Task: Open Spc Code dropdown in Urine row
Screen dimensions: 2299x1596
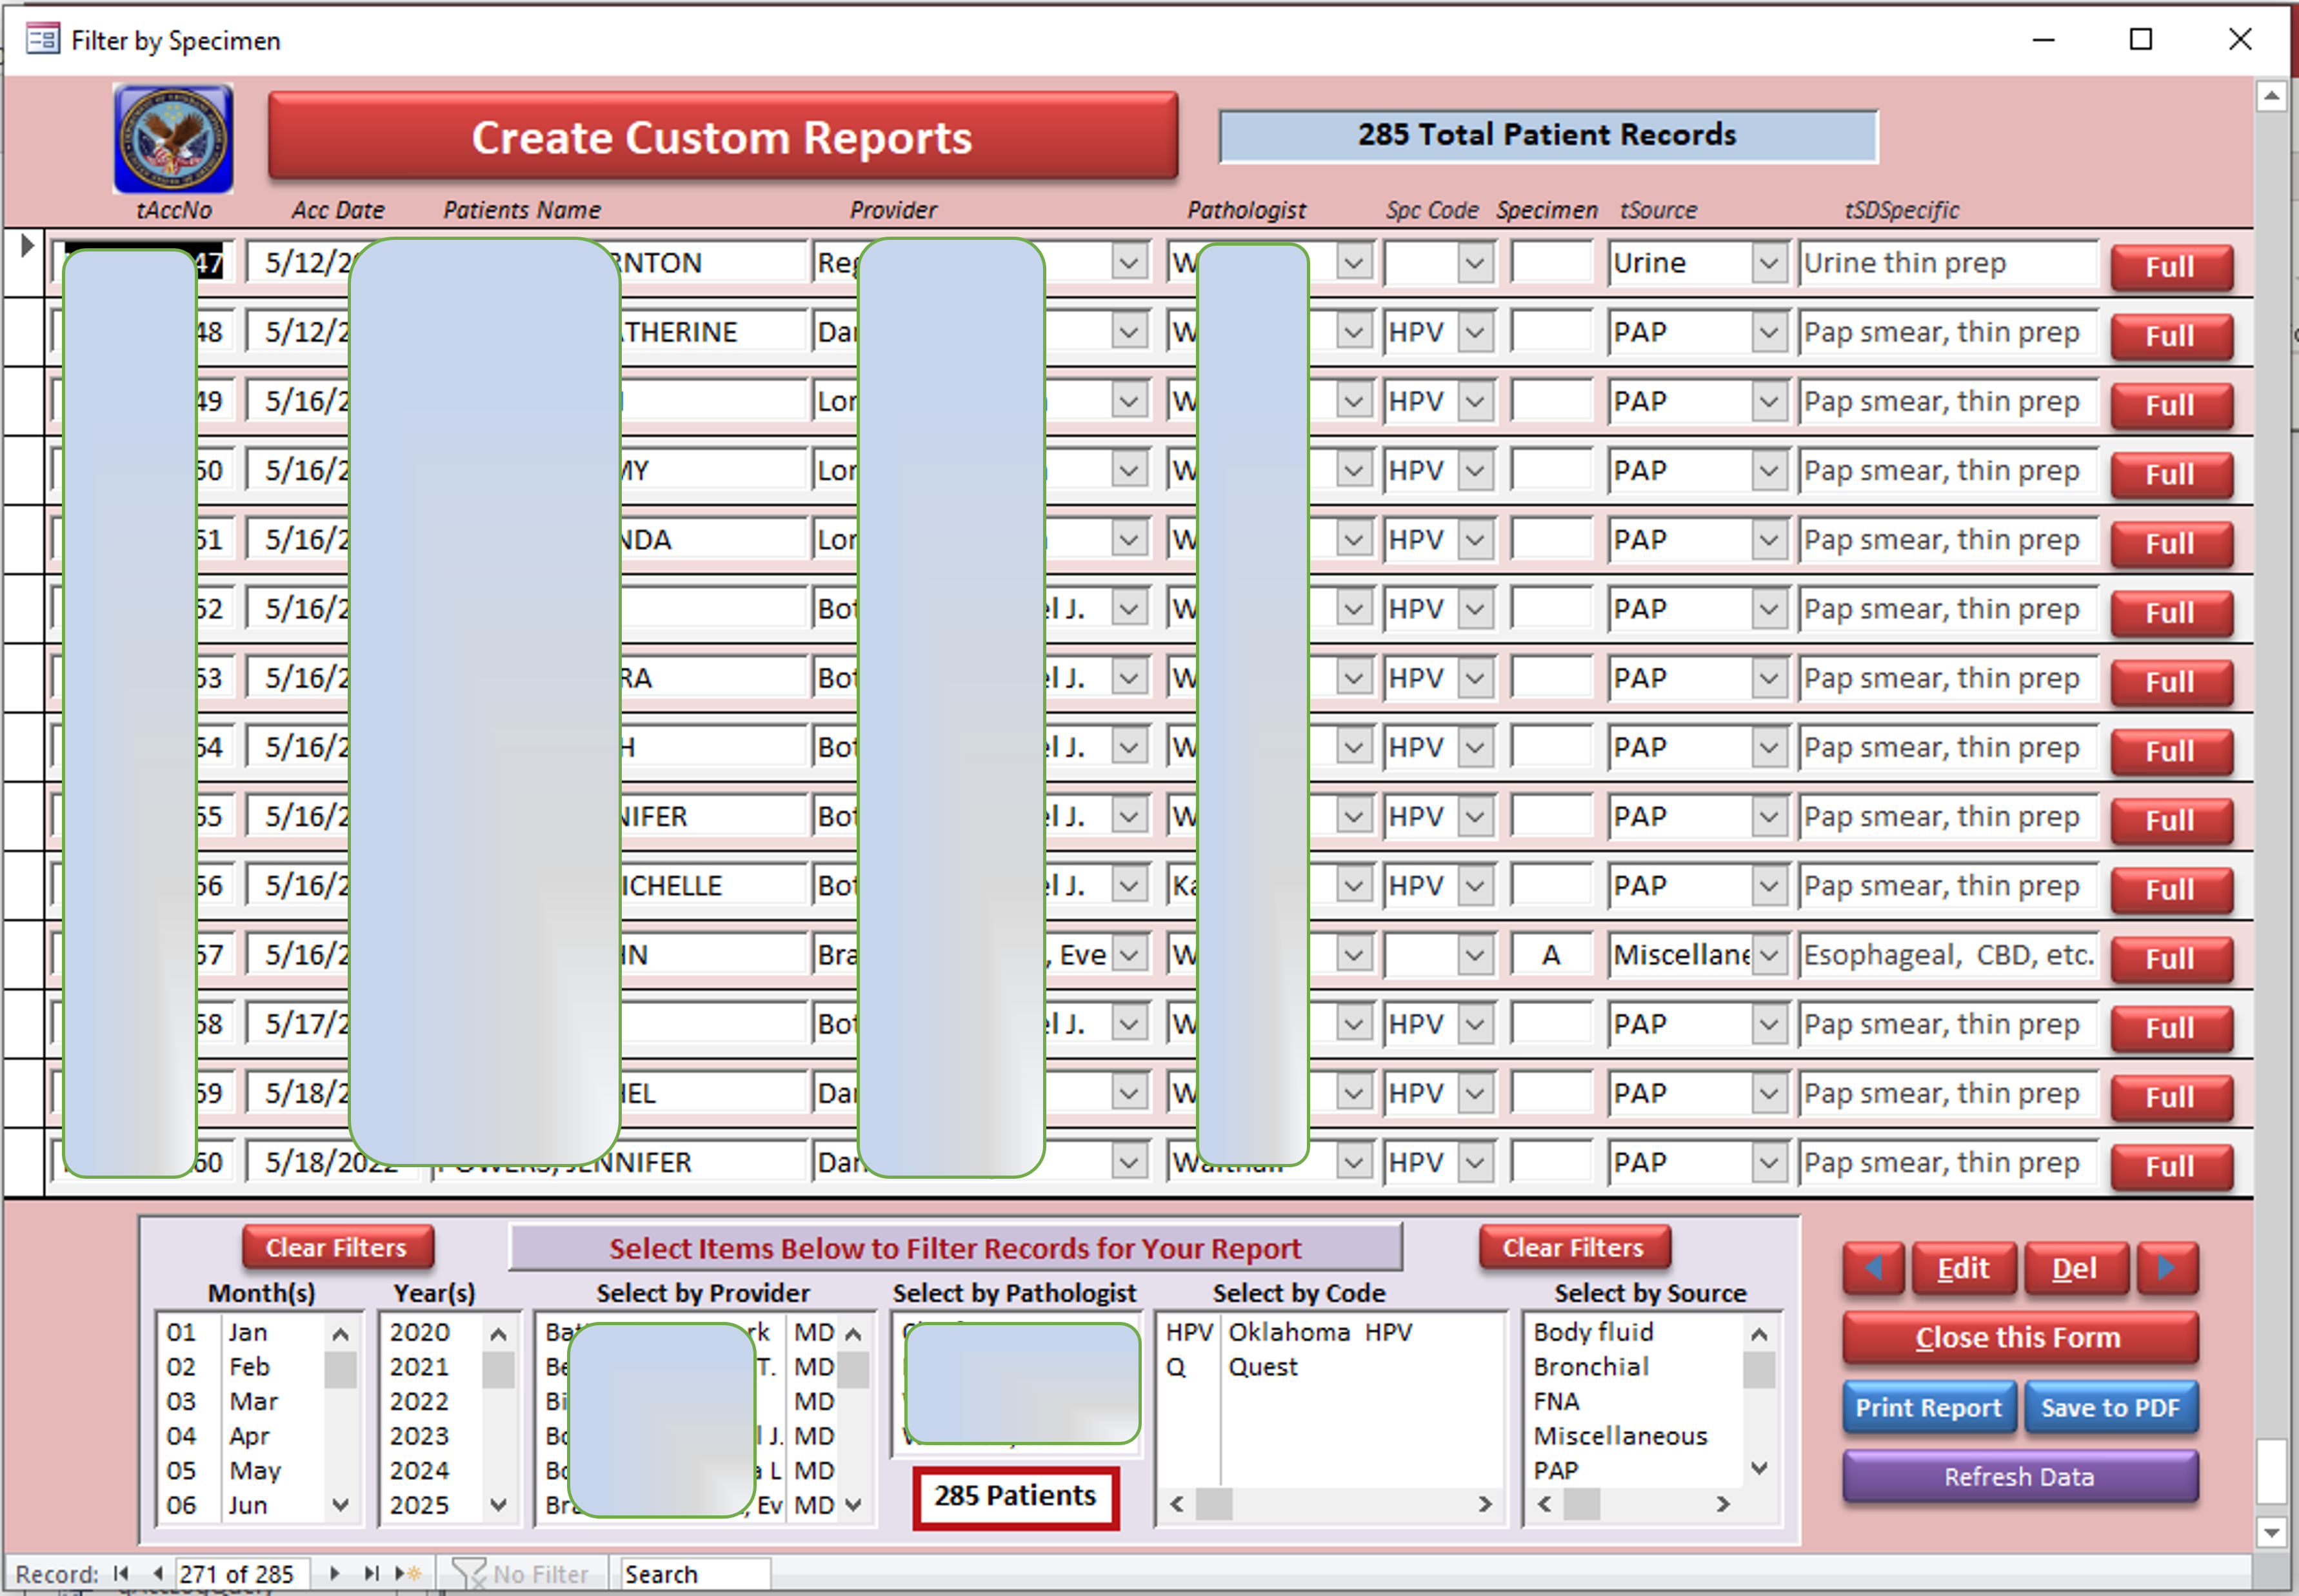Action: (1475, 263)
